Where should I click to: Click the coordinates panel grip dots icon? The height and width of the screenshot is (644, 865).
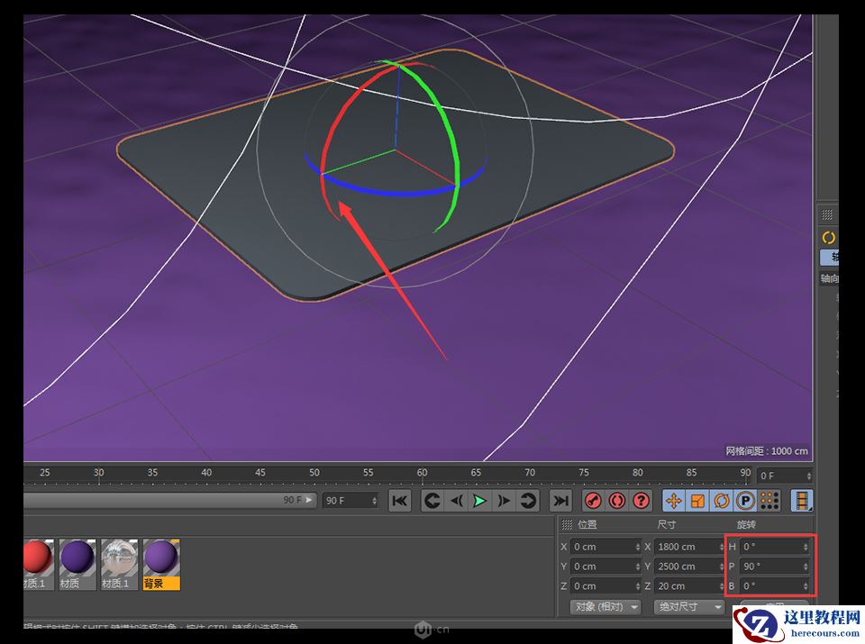pyautogui.click(x=566, y=524)
